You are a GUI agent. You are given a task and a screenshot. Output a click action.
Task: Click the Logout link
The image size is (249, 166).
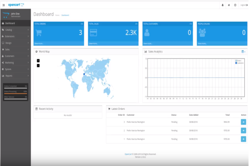click(244, 5)
